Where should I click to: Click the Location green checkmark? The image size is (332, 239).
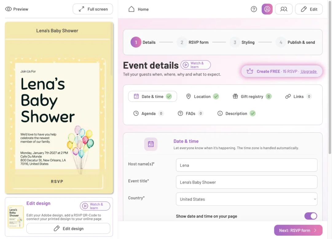click(216, 96)
